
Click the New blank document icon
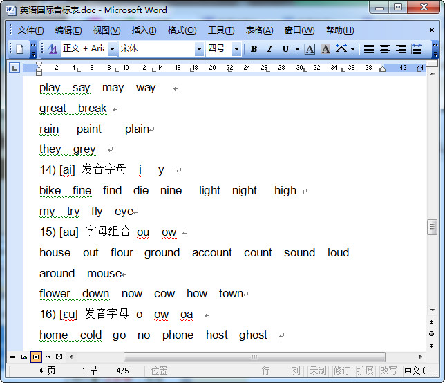click(x=19, y=49)
